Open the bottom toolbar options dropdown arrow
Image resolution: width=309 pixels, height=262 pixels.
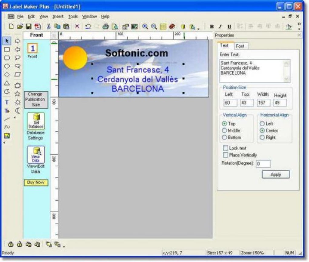[x=64, y=246]
